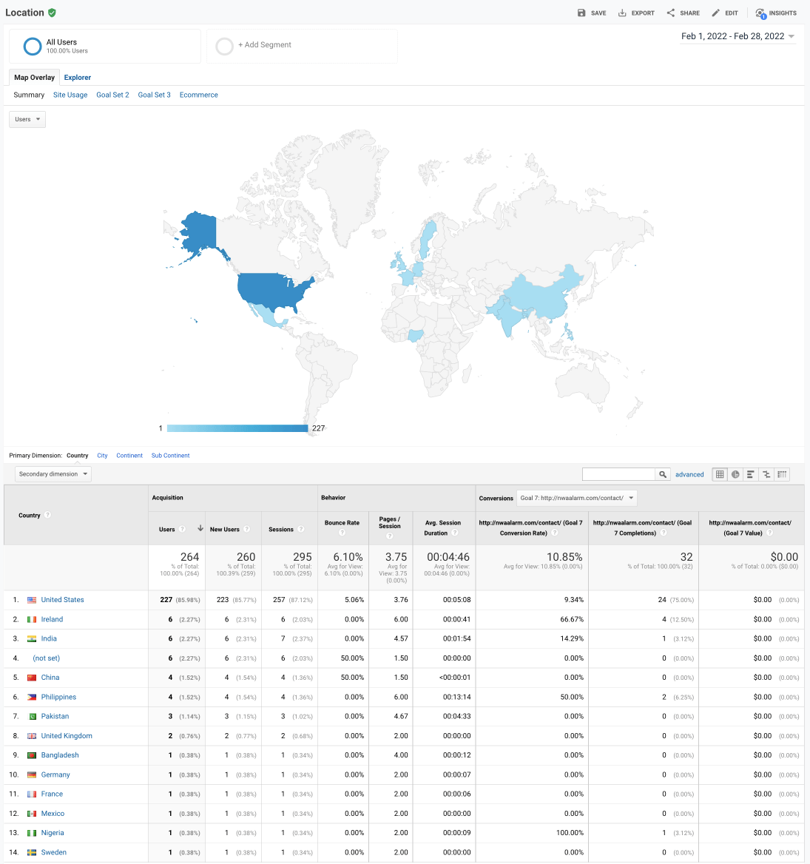Sort by Users descending arrow
Viewport: 810px width, 864px height.
(200, 528)
